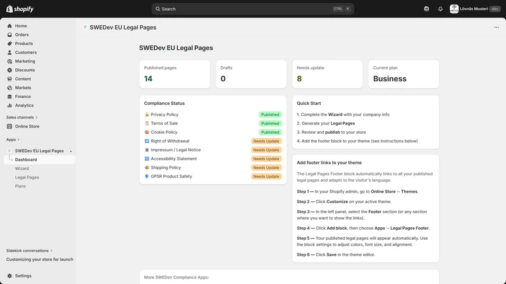Click the Impressum / Legal Notice row text
The height and width of the screenshot is (284, 506).
point(176,150)
